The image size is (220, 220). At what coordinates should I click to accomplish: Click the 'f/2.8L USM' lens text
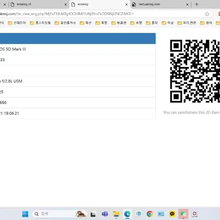pos(12,81)
